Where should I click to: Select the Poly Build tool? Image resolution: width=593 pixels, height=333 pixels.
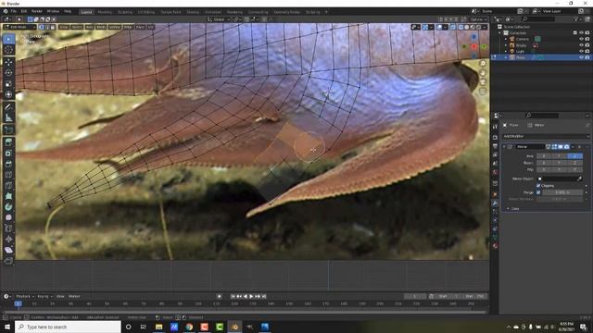(8, 196)
